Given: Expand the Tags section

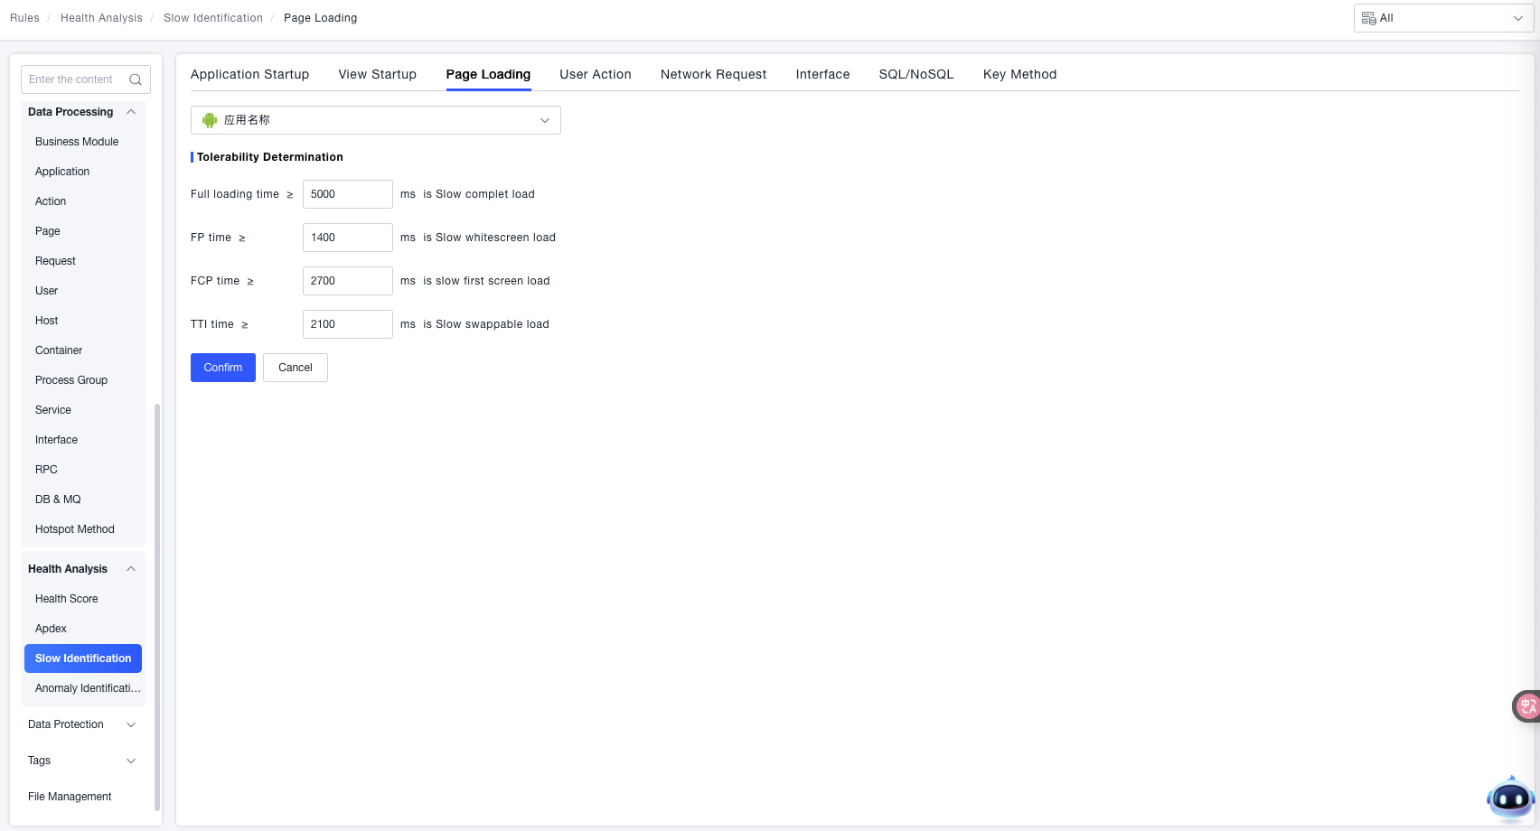Looking at the screenshot, I should pos(131,761).
